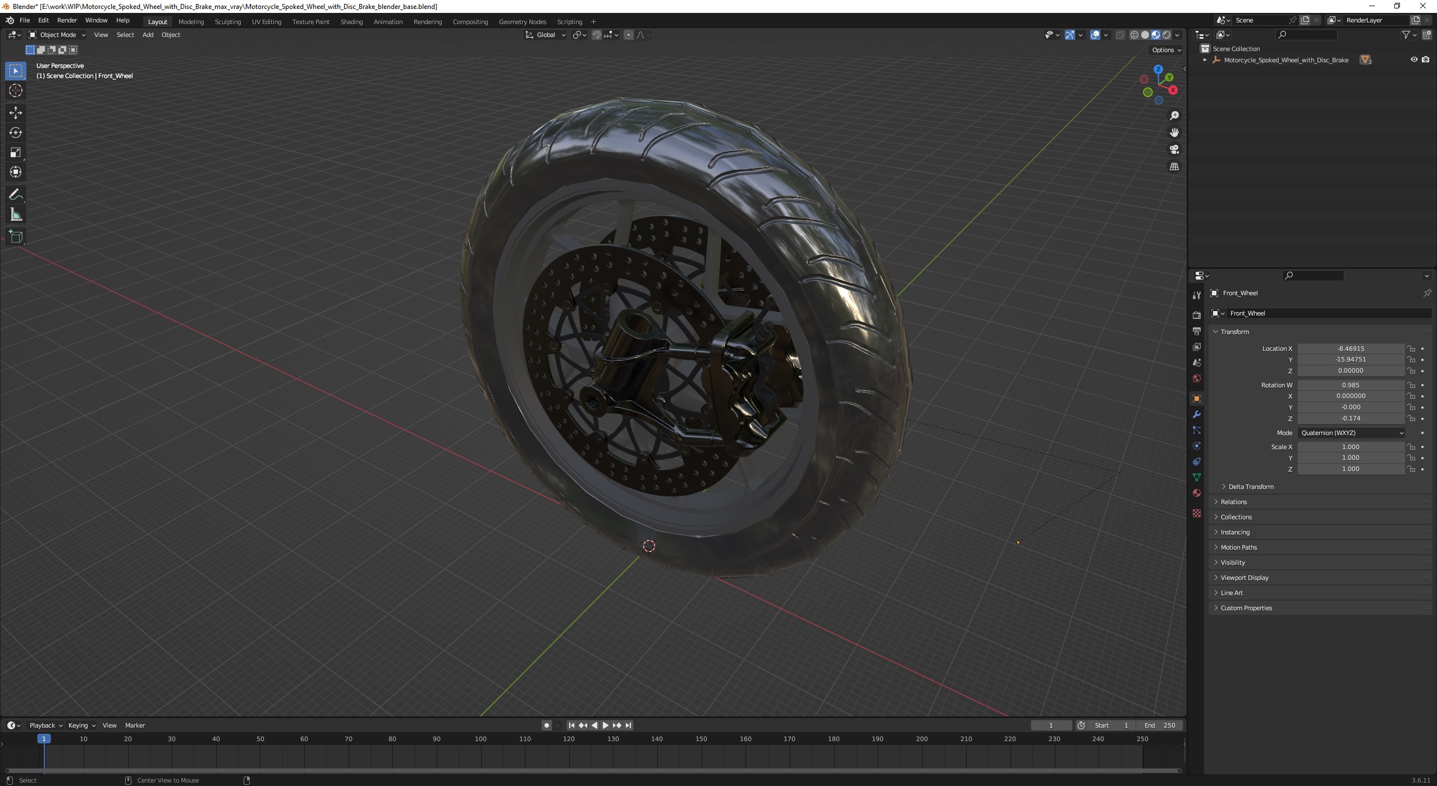The width and height of the screenshot is (1437, 786).
Task: Switch perspective/orthographic with the grid gizmo
Action: 1174,167
